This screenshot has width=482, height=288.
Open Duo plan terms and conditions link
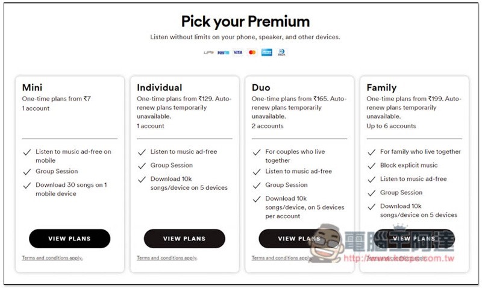pyautogui.click(x=282, y=258)
